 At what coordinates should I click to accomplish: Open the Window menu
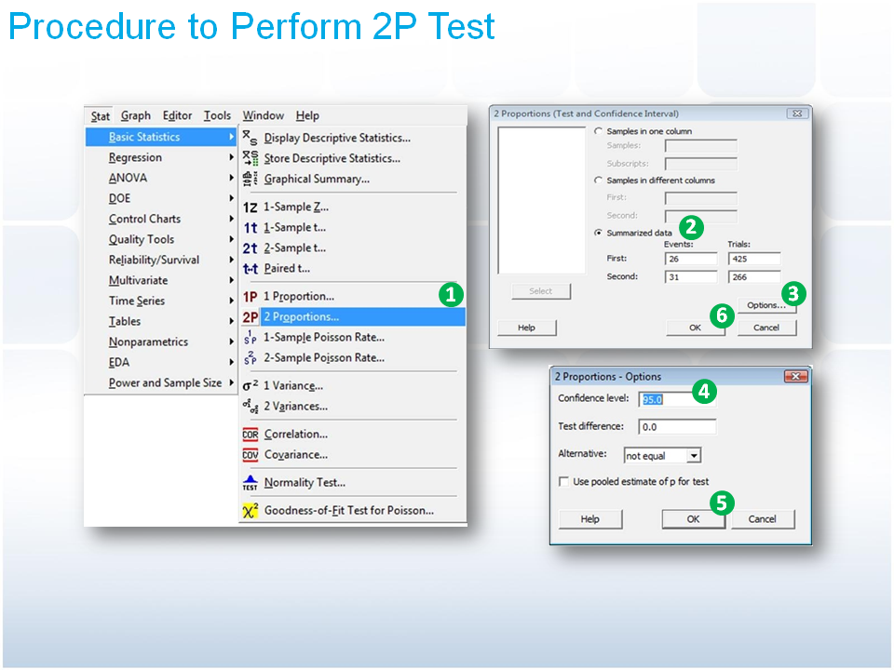tap(263, 115)
